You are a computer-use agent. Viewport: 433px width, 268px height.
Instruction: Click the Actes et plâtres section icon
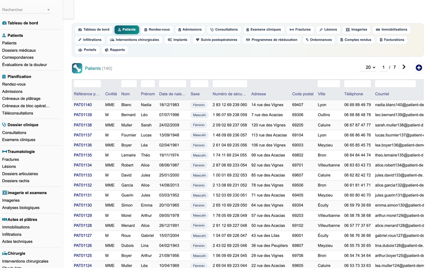click(5, 219)
